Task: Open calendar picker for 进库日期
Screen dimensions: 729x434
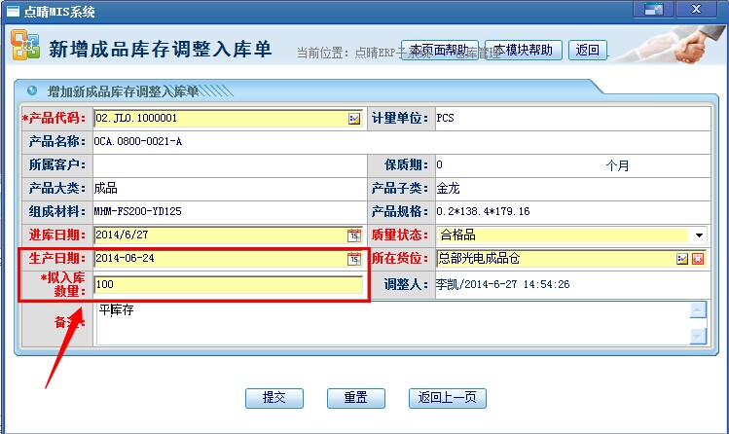Action: point(354,235)
